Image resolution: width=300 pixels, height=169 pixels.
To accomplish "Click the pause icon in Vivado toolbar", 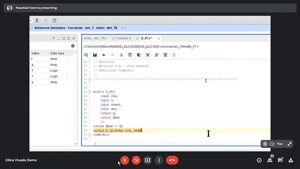I will pyautogui.click(x=46, y=20).
